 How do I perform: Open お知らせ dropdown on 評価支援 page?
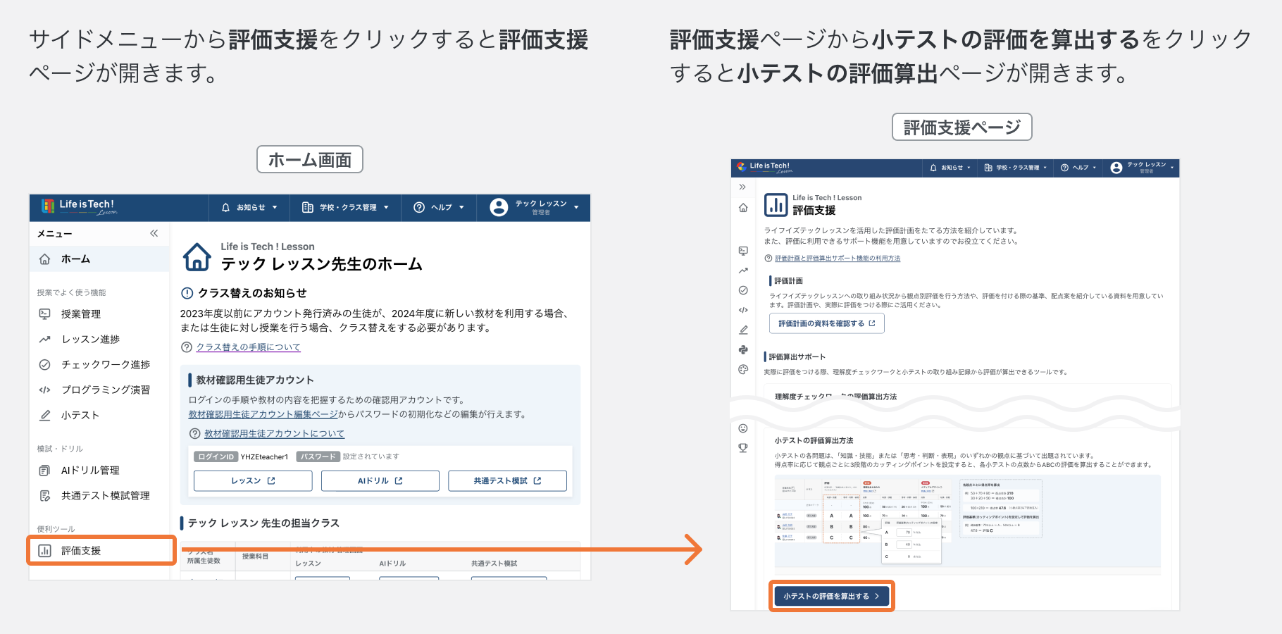pyautogui.click(x=950, y=168)
